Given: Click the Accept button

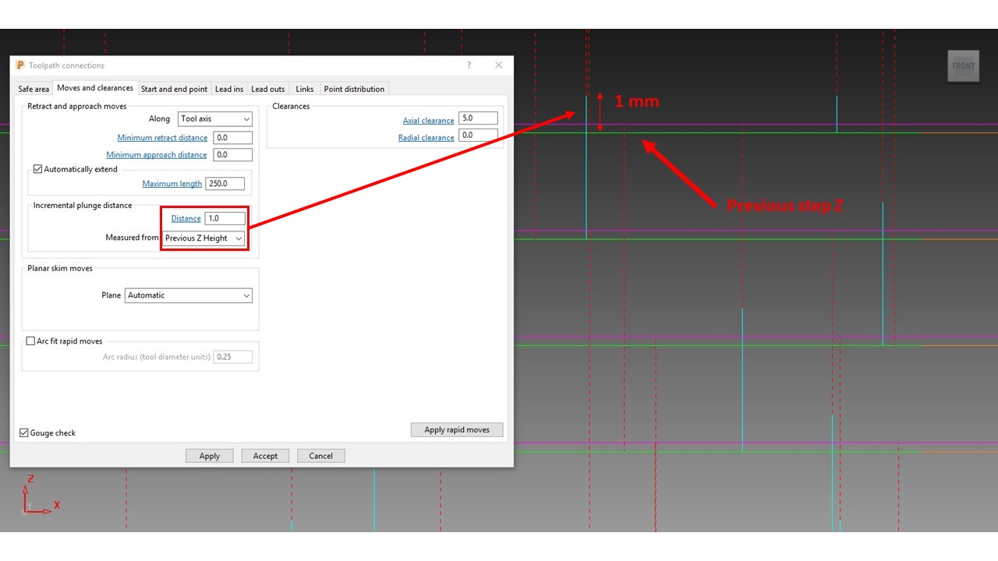Looking at the screenshot, I should [x=265, y=456].
